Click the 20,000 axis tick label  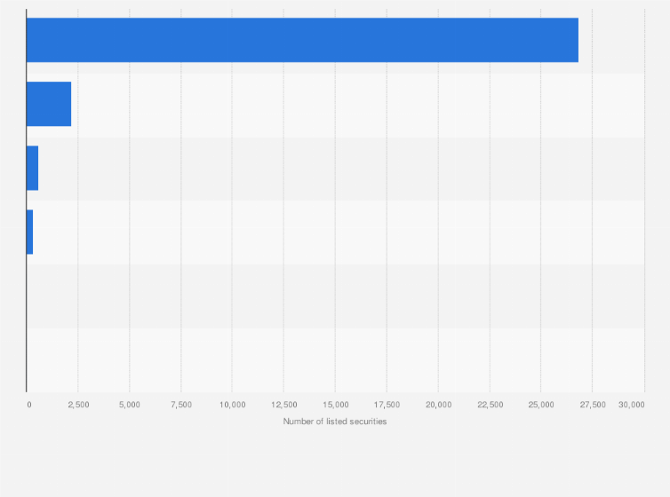(x=438, y=405)
